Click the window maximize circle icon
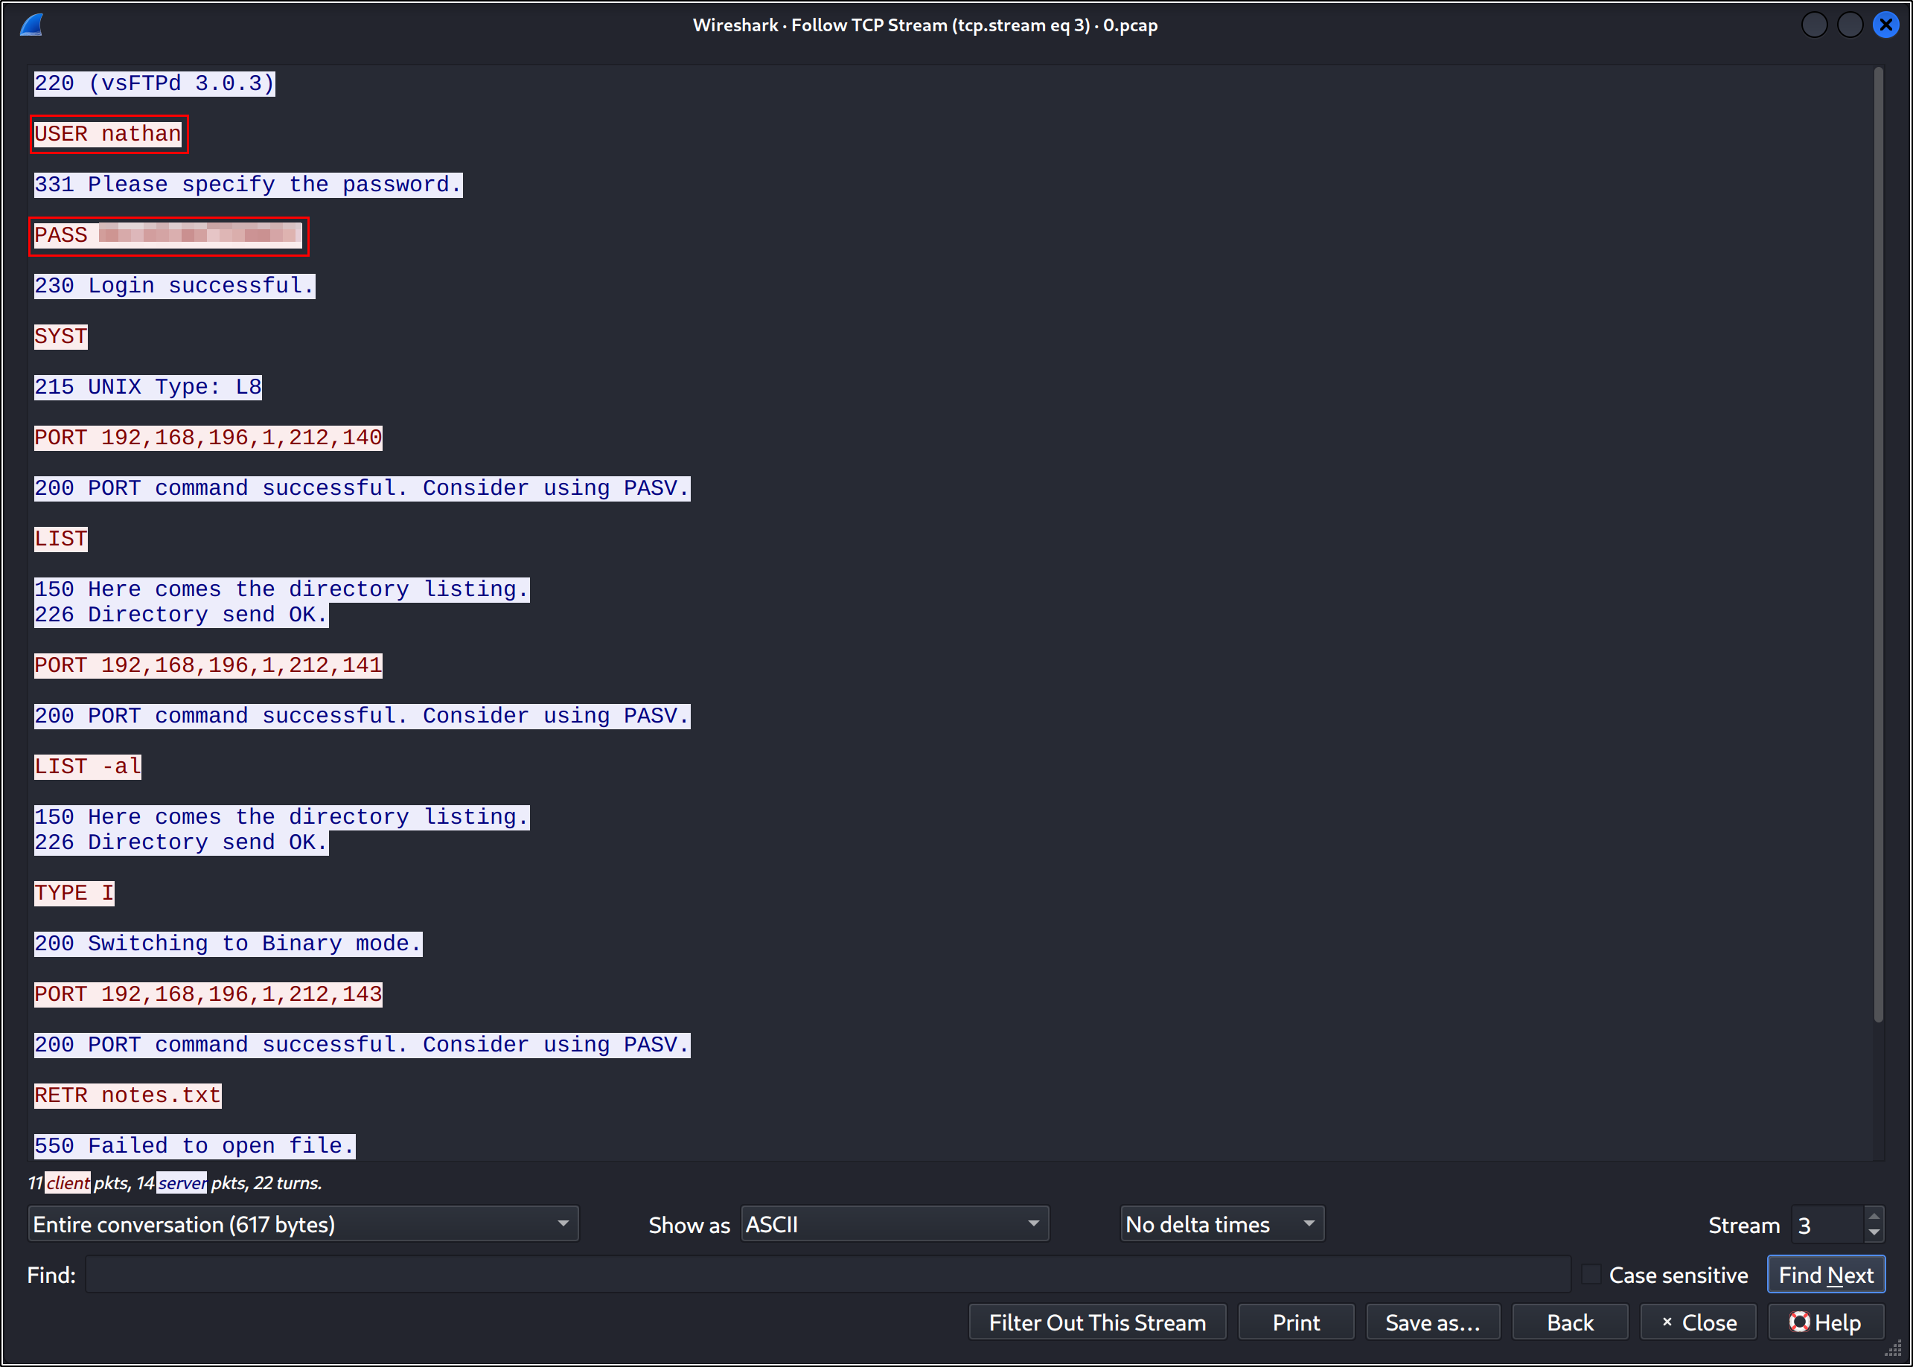 (x=1850, y=25)
